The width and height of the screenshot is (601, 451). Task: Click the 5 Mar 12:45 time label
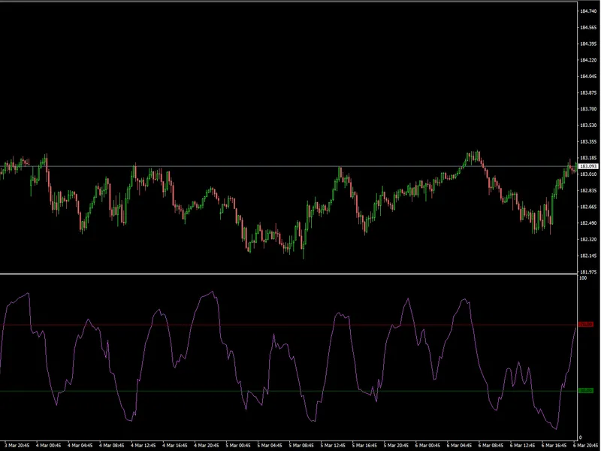[x=333, y=445]
